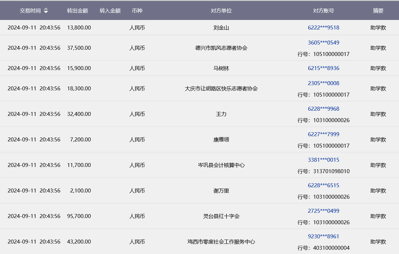The height and width of the screenshot is (254, 399).
Task: Select 德兴市凯风志愿者协会 payee cell
Action: coord(221,48)
